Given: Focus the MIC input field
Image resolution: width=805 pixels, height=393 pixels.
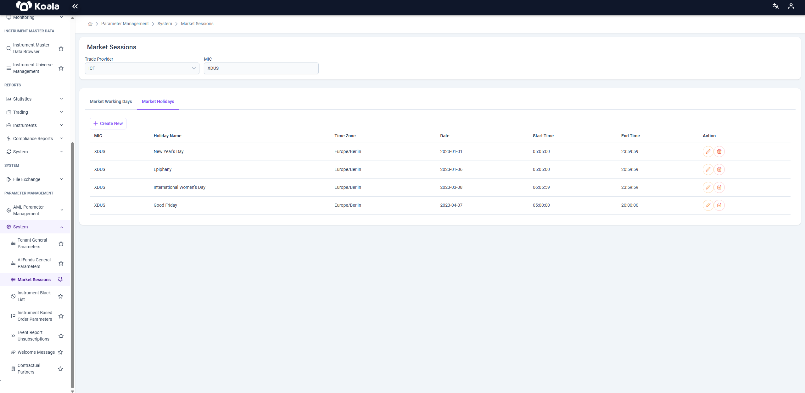Looking at the screenshot, I should tap(261, 68).
